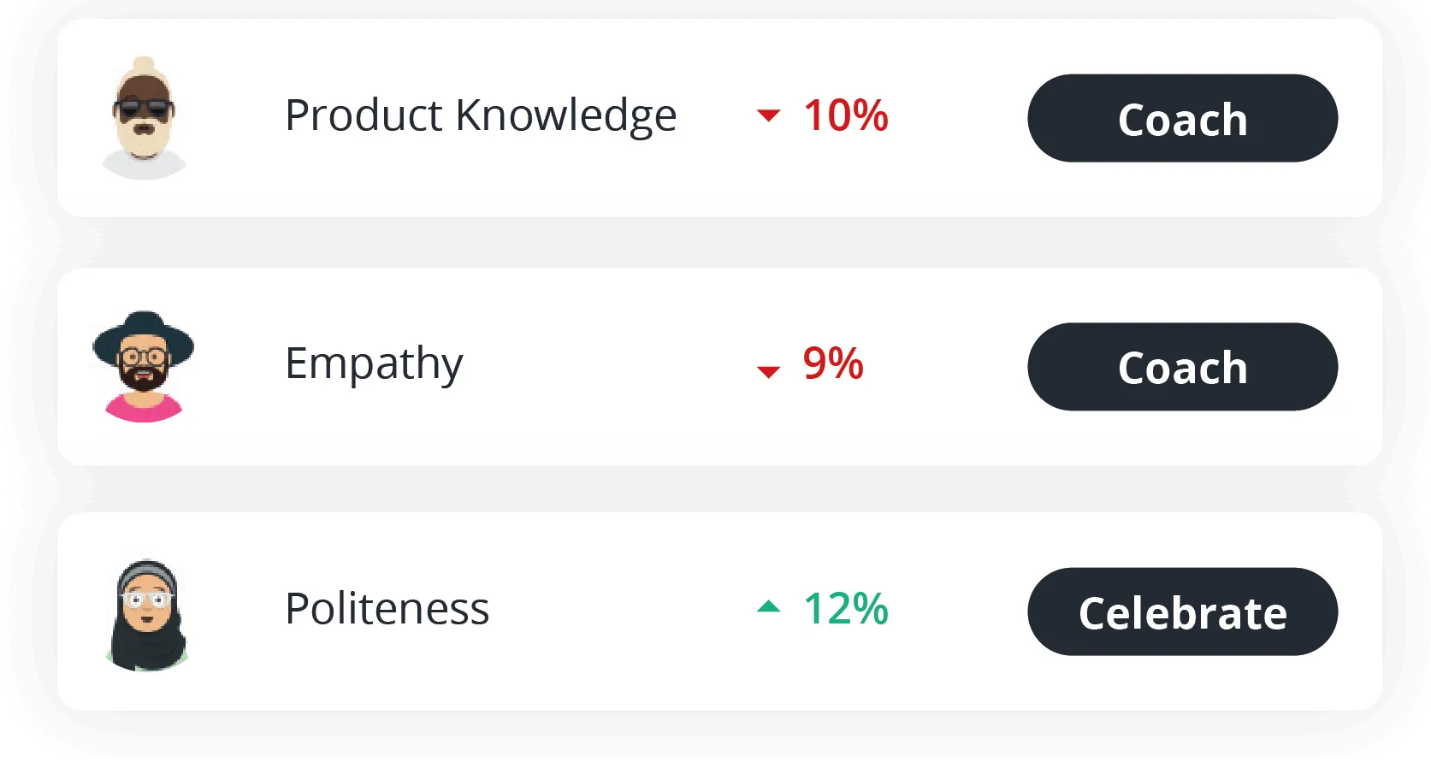
Task: Click green up arrow beside 12%
Action: click(x=768, y=606)
